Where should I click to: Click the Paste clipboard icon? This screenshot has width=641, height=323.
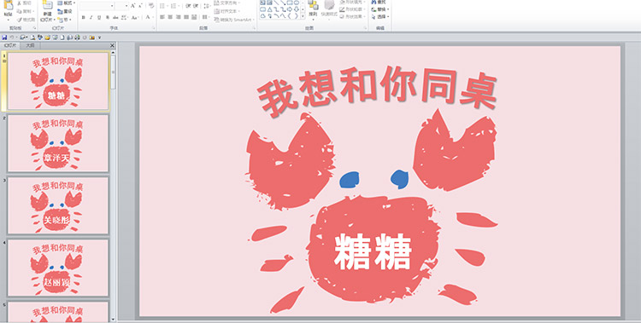(8, 10)
